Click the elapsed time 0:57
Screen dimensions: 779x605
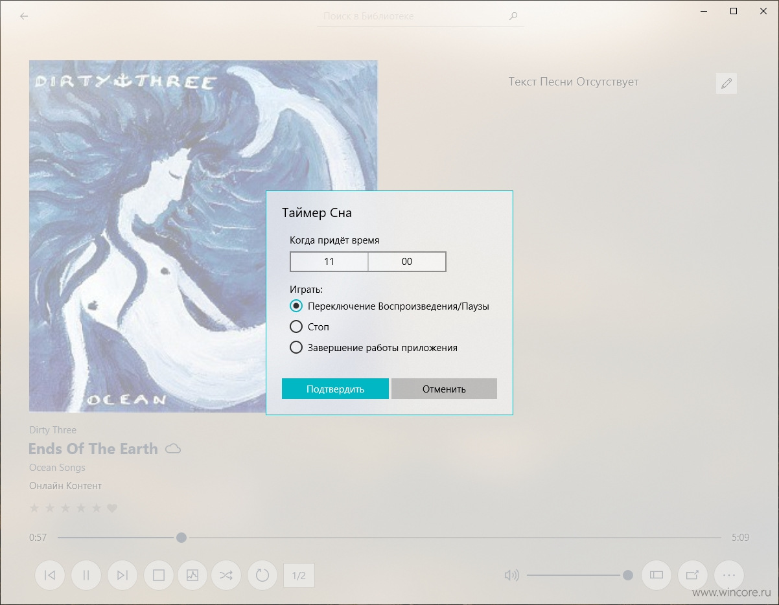point(38,538)
